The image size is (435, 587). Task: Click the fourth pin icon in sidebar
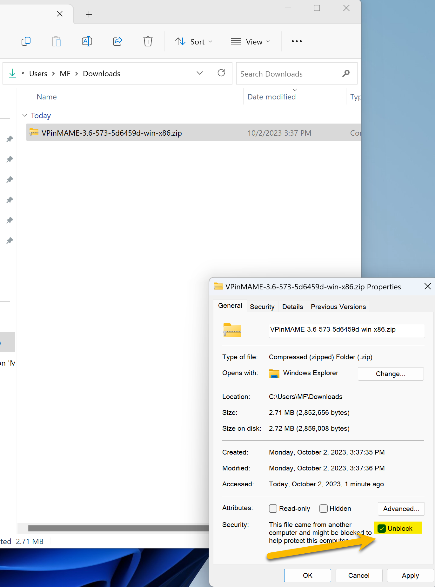[10, 200]
